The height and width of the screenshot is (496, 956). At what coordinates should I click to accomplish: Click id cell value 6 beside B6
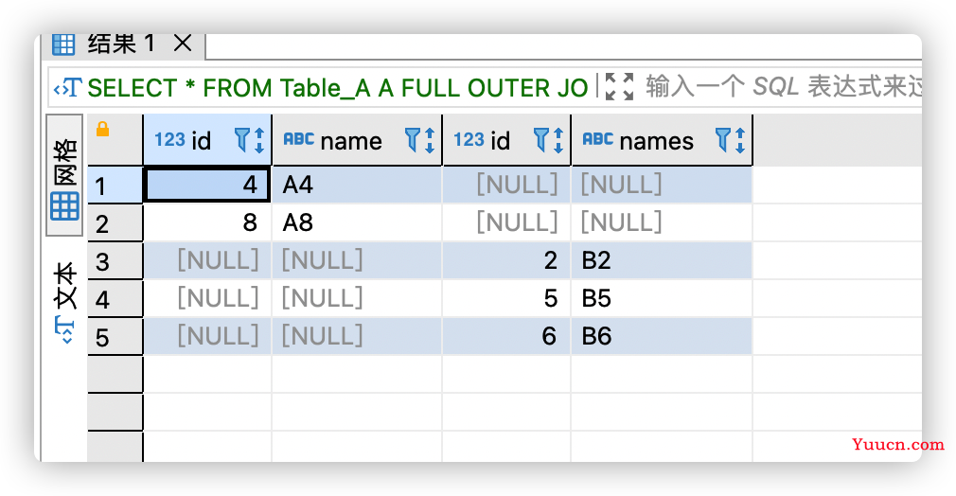click(506, 336)
